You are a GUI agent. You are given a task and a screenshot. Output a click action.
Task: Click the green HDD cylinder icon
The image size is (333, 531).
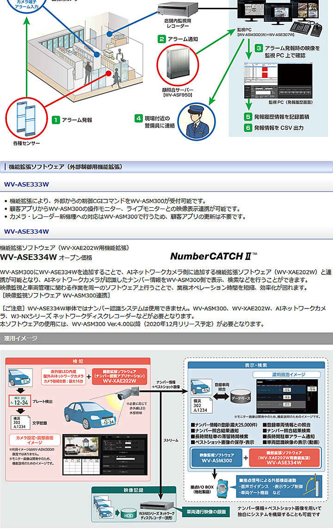click(129, 514)
